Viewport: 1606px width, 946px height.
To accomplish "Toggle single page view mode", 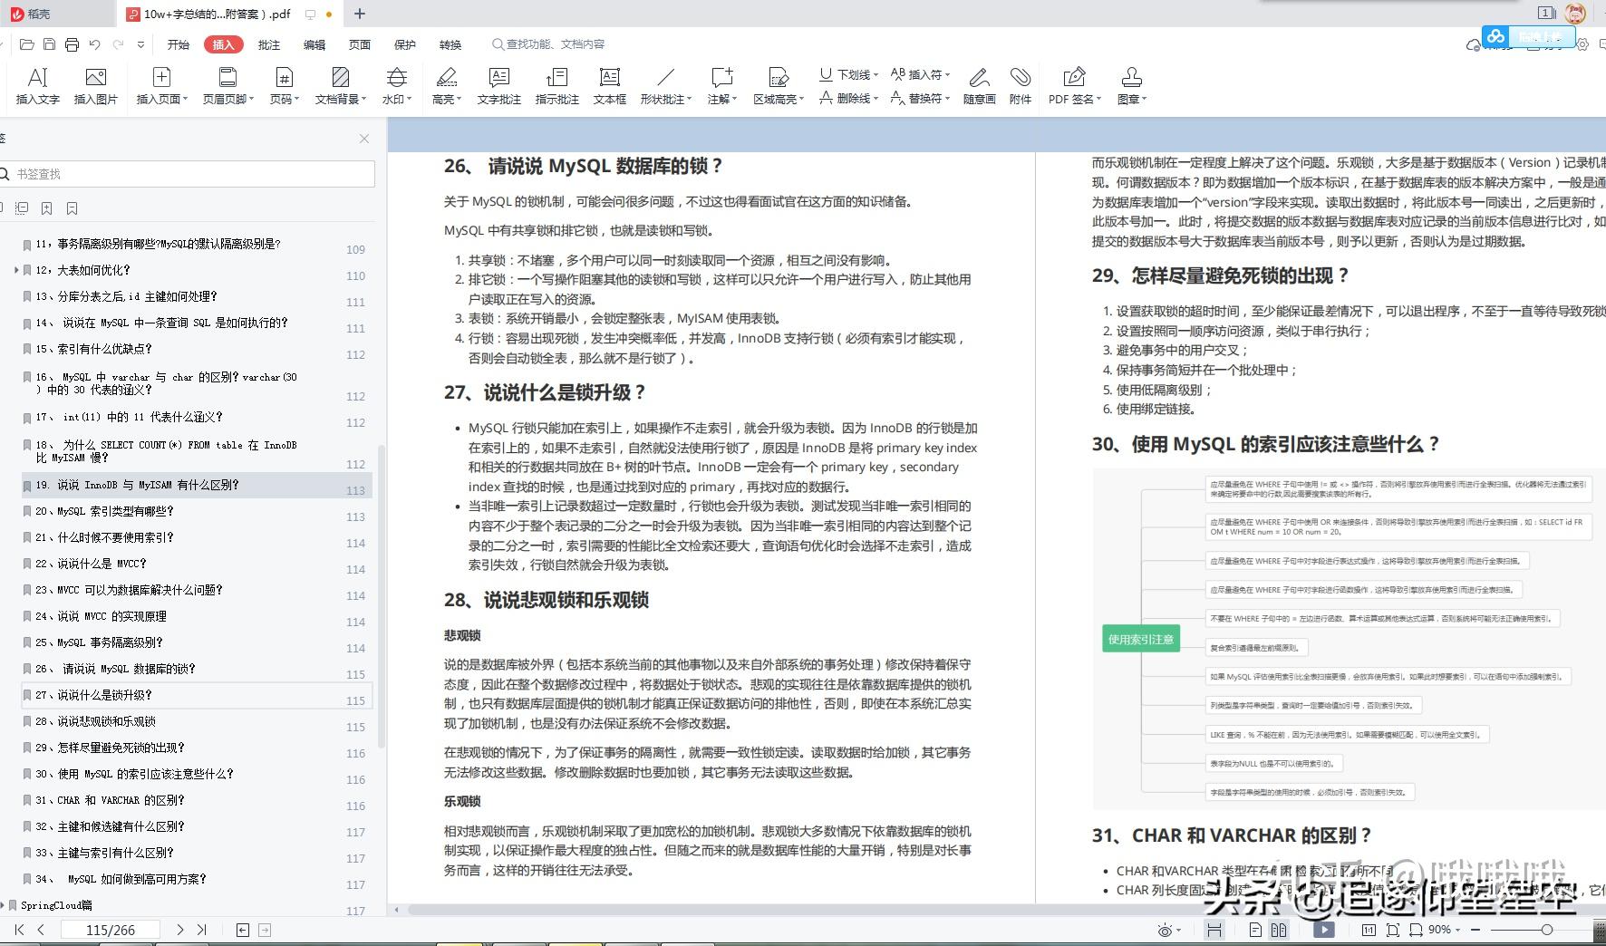I will pyautogui.click(x=1255, y=930).
